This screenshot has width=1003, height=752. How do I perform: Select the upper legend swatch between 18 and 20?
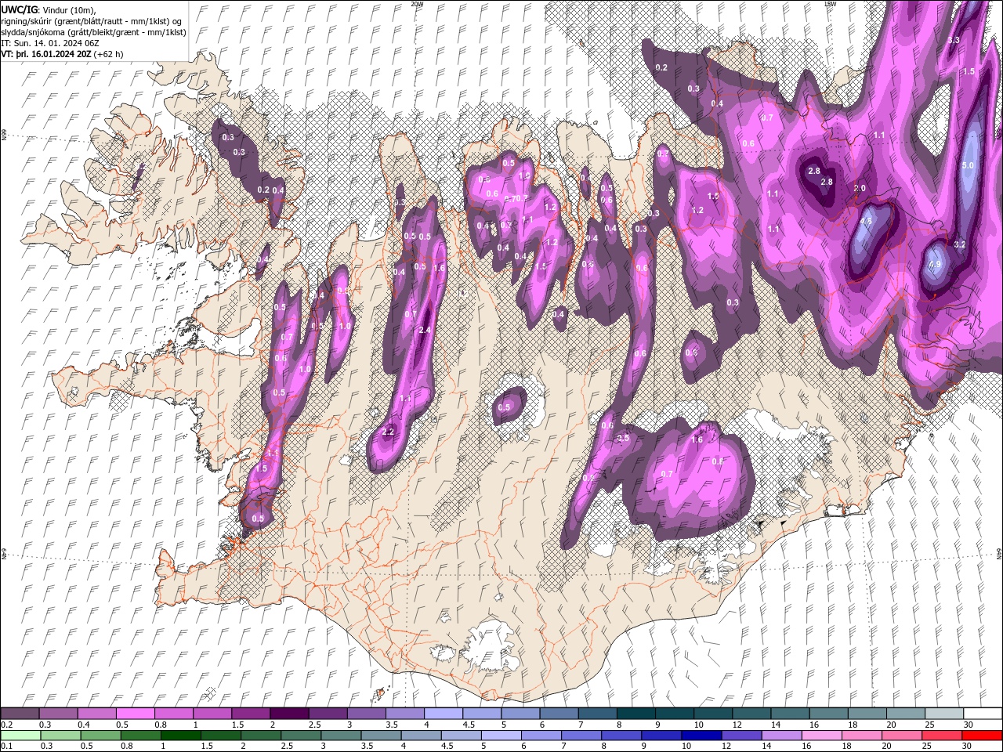pos(867,714)
